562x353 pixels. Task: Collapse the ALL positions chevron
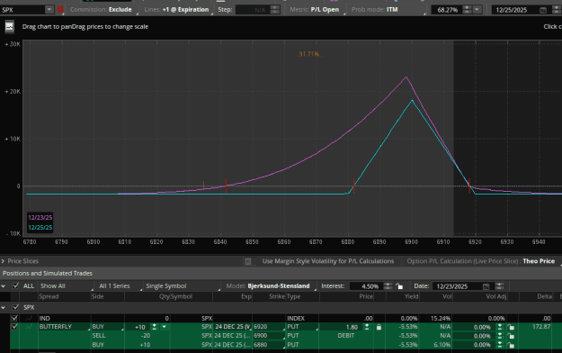pos(4,286)
